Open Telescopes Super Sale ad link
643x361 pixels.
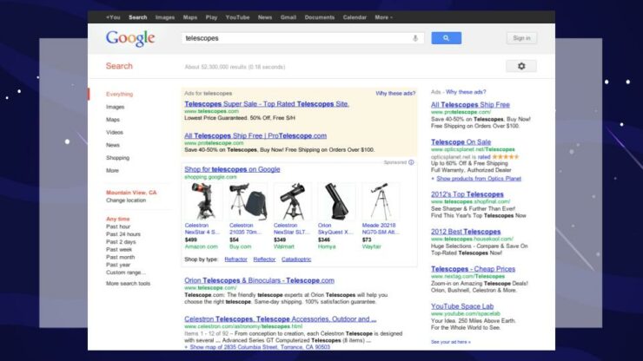267,103
